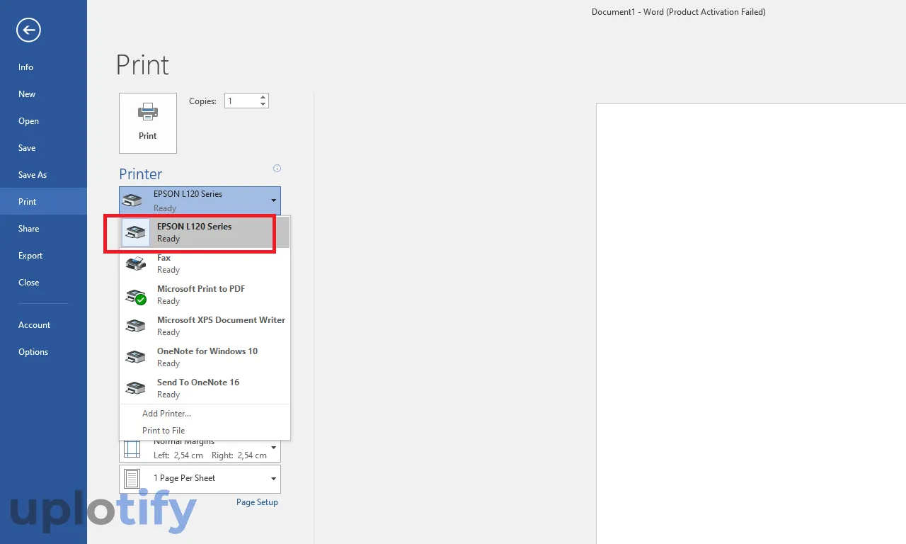Select the Print sidebar item
Screen dimensions: 906x544
(43, 202)
